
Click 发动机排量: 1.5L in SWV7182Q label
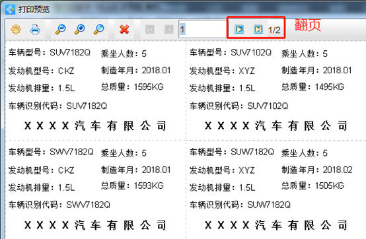coord(42,188)
